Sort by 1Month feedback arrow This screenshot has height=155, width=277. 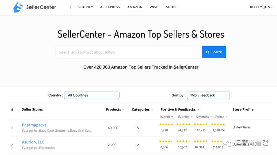(x=172, y=117)
